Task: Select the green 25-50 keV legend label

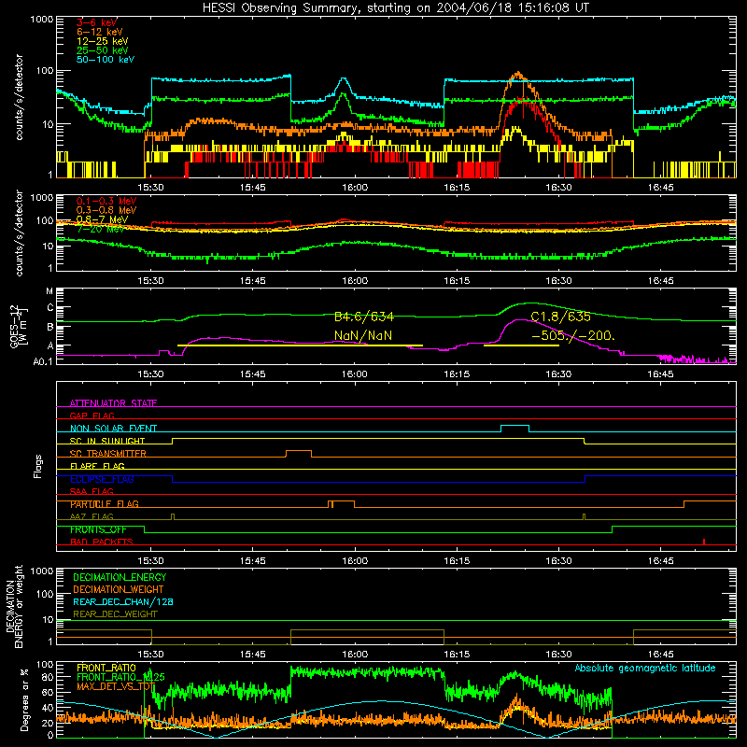Action: click(x=102, y=50)
